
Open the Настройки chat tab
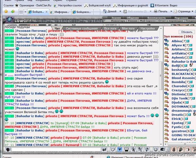(148, 28)
